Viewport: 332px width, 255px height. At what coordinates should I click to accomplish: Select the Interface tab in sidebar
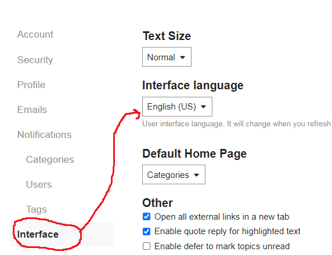[x=62, y=234]
